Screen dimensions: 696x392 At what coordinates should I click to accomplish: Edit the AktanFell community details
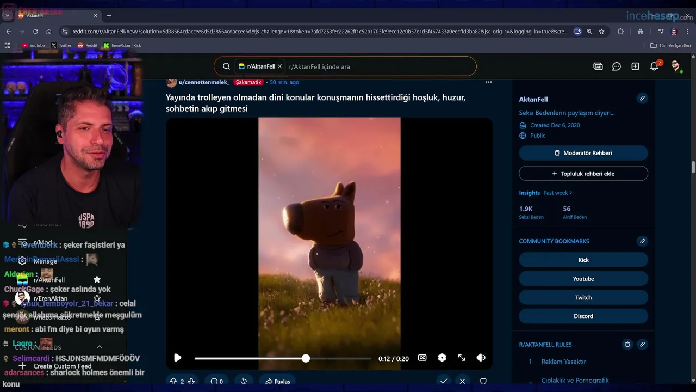tap(642, 98)
